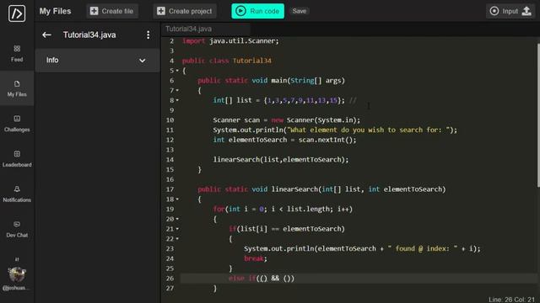Image resolution: width=540 pixels, height=303 pixels.
Task: Click the 'public class Tutorial34' code line
Action: [x=227, y=61]
